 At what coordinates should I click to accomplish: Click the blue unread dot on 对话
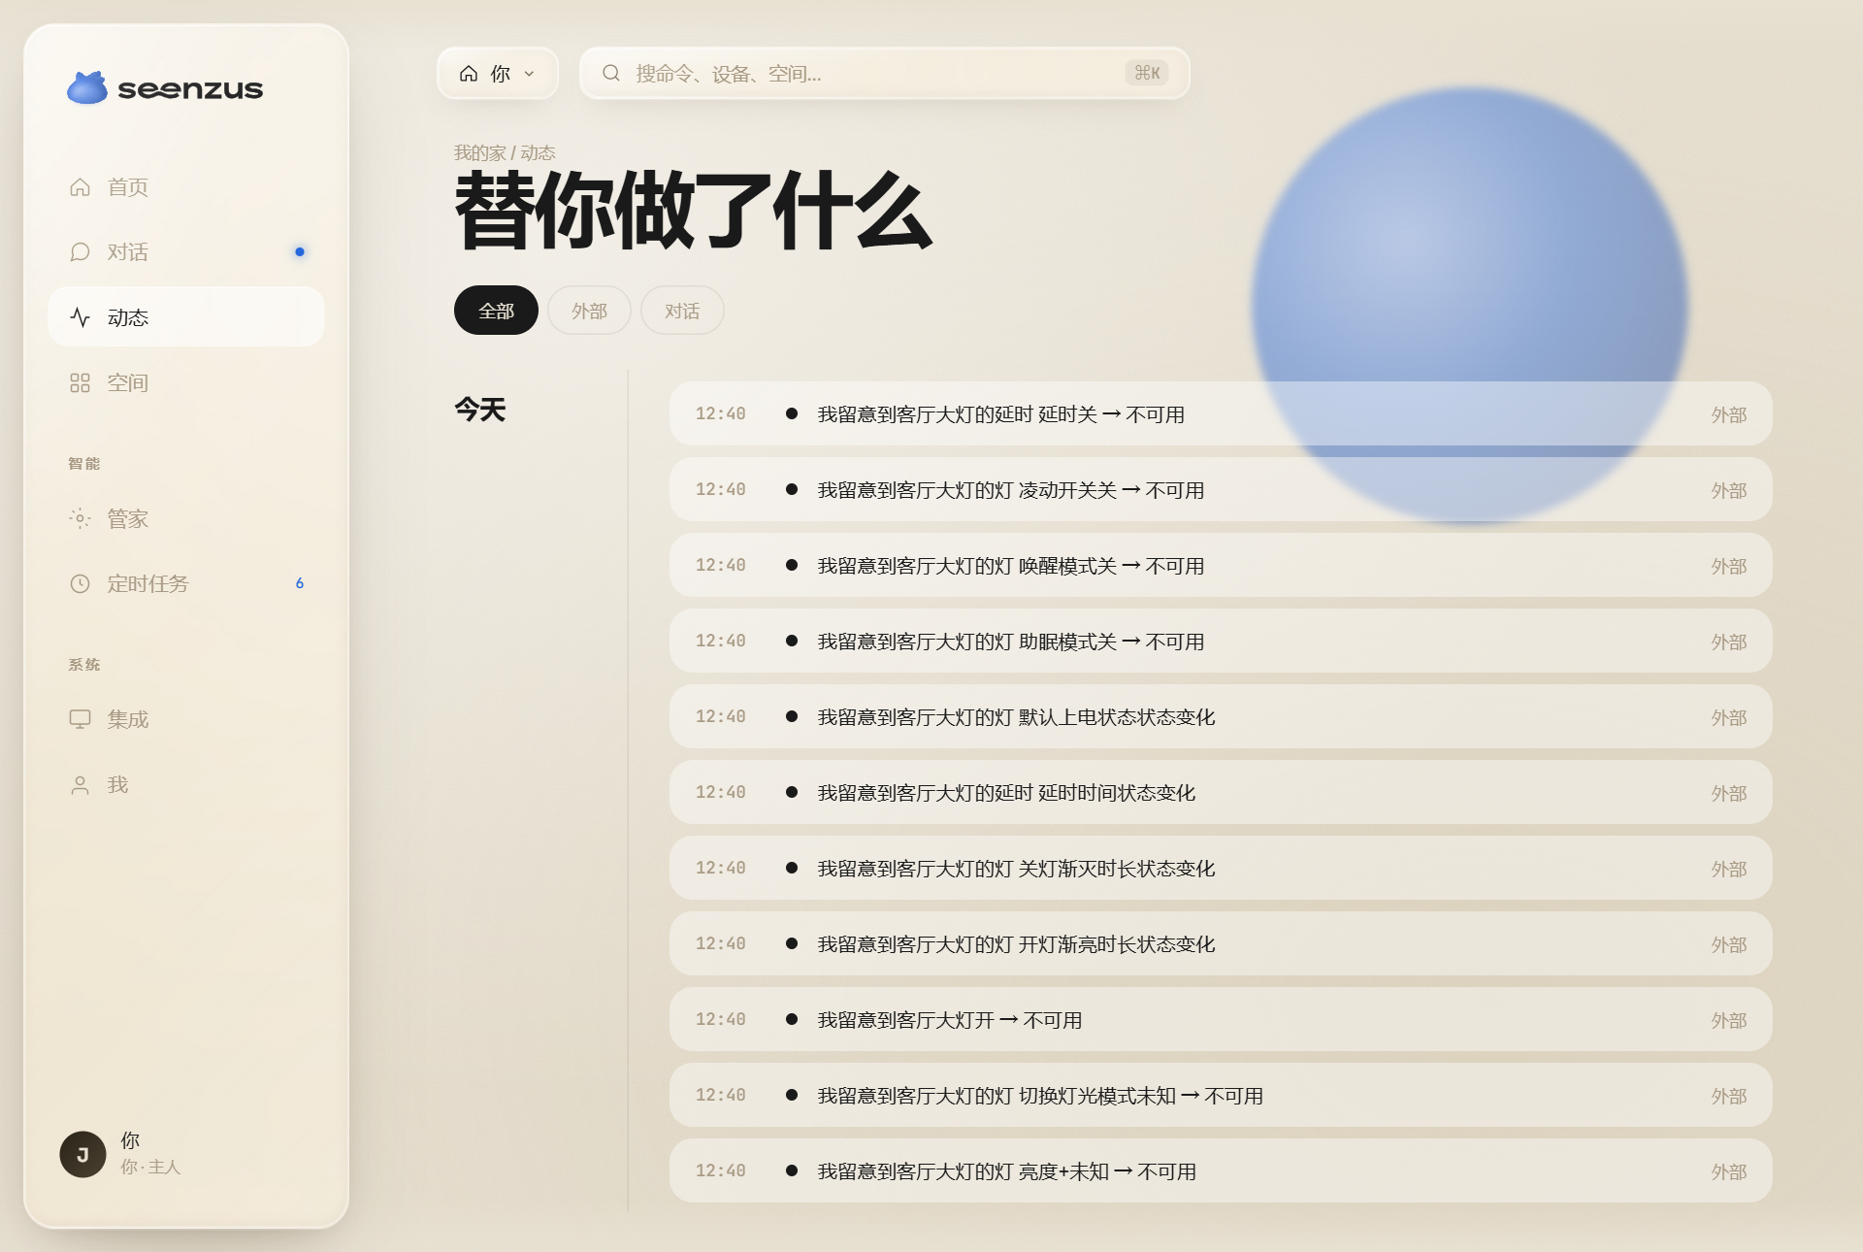click(300, 252)
